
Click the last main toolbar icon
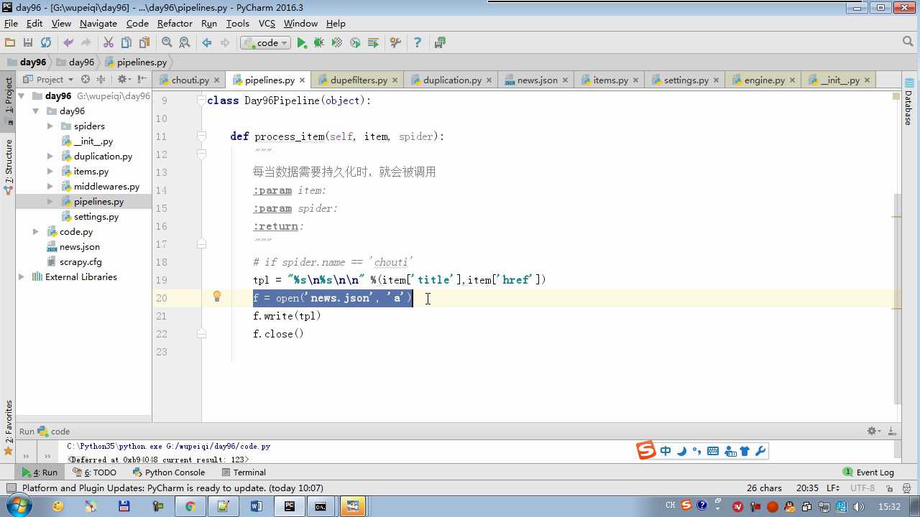pyautogui.click(x=440, y=43)
